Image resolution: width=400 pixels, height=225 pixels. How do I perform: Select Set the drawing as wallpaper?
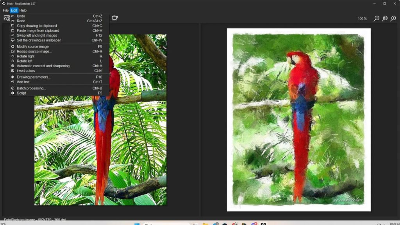pos(39,40)
